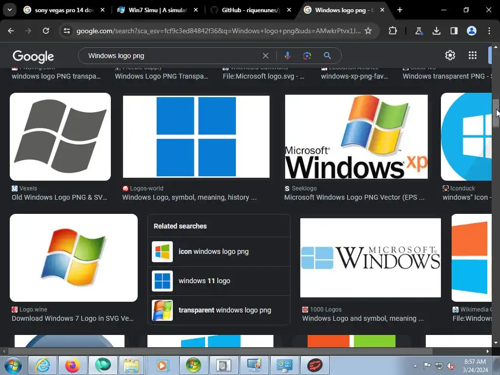Close the sony vegas pro tab
Viewport: 500px width, 375px height.
[x=103, y=10]
